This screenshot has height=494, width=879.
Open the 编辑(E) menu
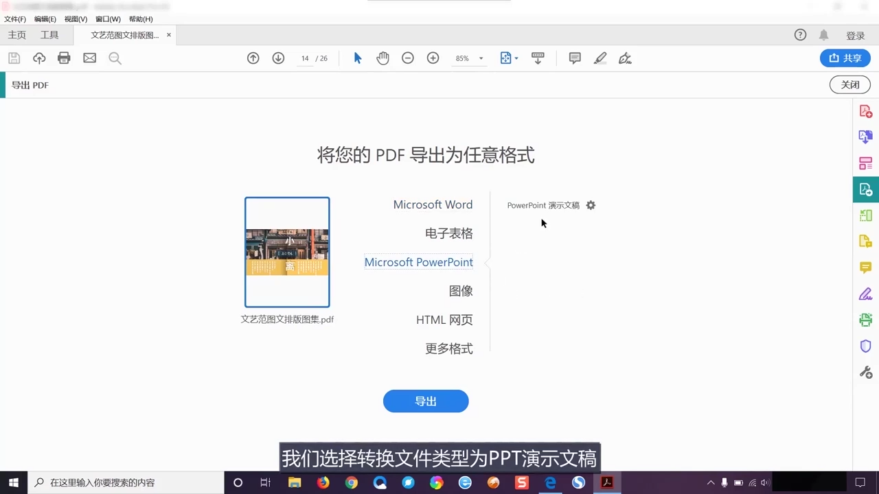pos(45,19)
